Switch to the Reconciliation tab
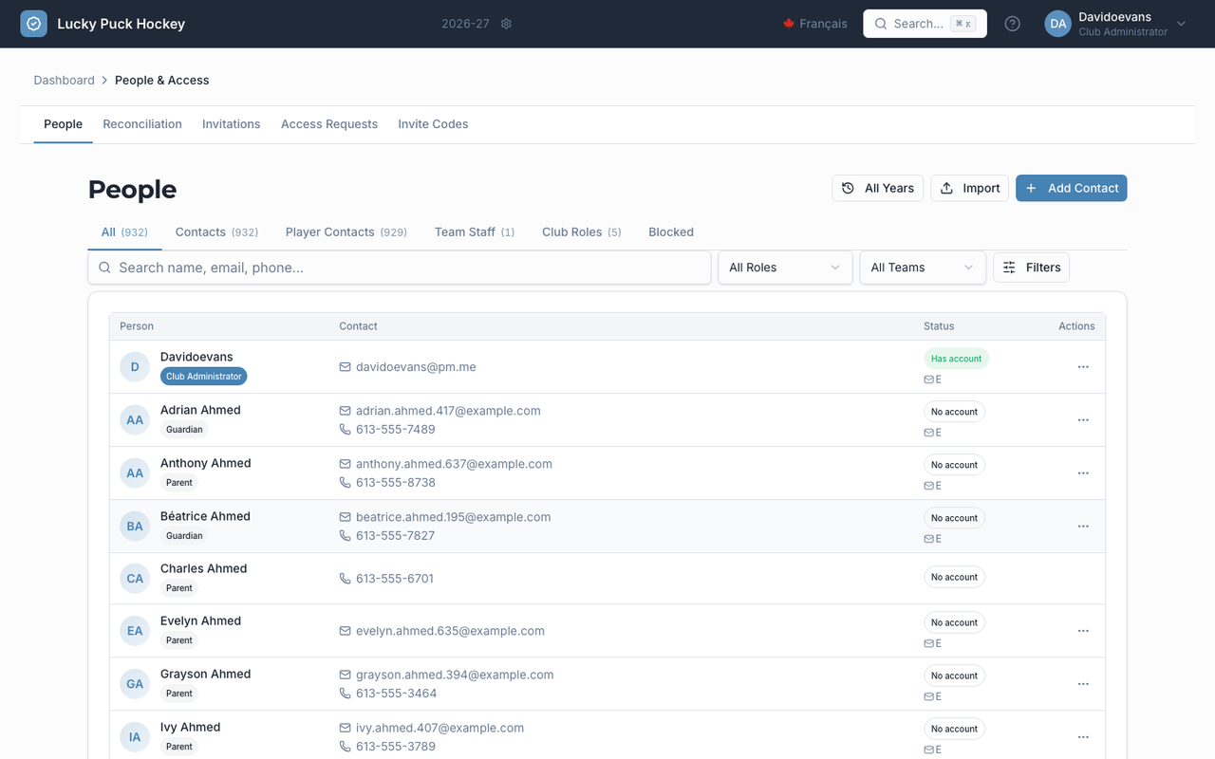The height and width of the screenshot is (759, 1215). [x=142, y=124]
